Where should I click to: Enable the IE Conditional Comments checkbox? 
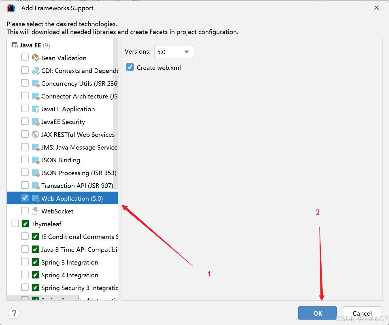click(25, 236)
